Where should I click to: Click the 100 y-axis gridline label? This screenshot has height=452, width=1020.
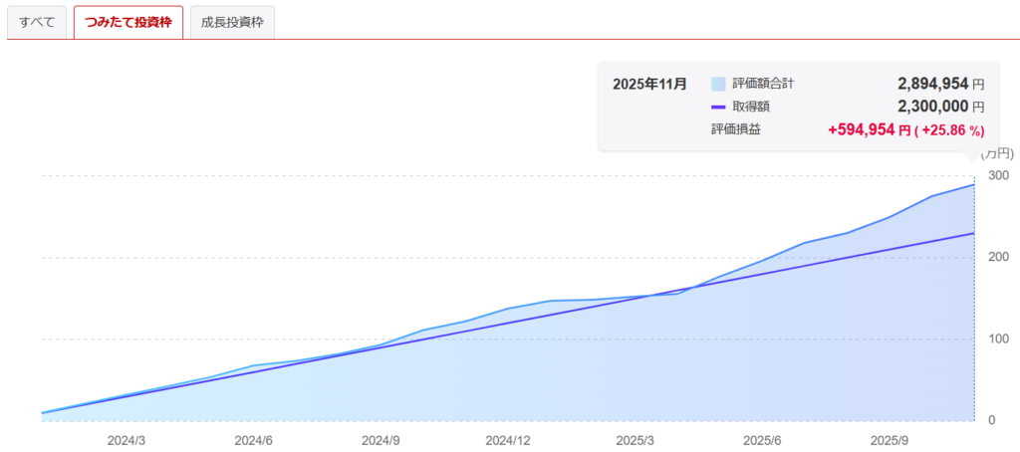(997, 339)
